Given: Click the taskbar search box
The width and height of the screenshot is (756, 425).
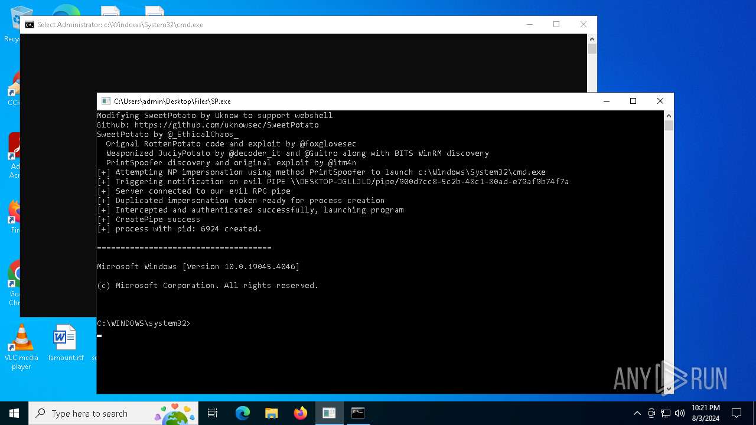Looking at the screenshot, I should pos(112,413).
